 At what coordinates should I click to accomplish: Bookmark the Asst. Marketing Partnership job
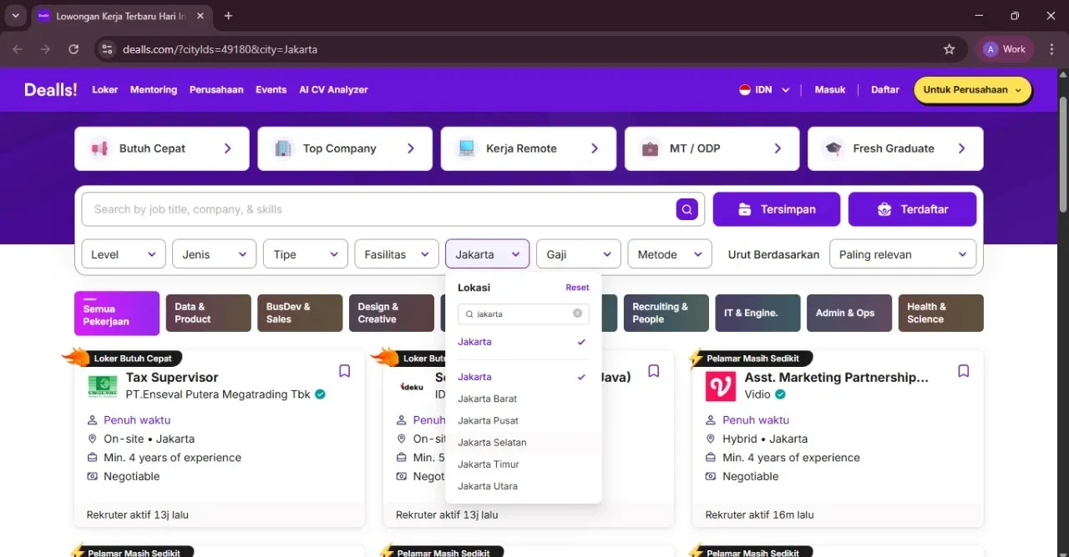963,371
